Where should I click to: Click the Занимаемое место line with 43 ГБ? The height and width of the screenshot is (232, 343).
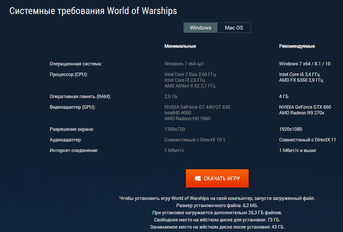point(217,227)
